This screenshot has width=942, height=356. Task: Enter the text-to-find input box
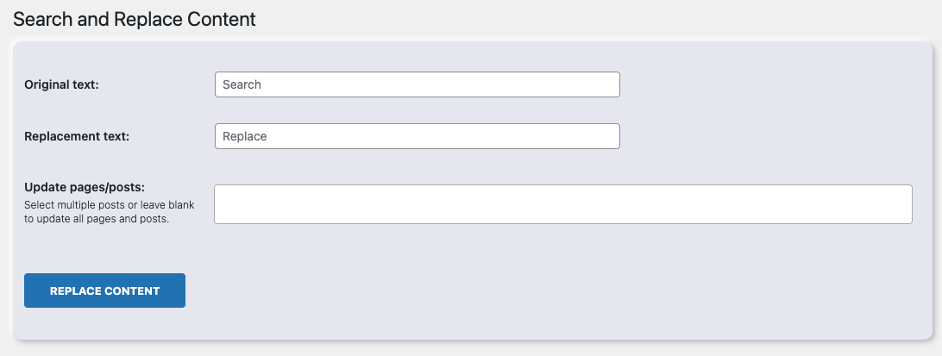417,84
